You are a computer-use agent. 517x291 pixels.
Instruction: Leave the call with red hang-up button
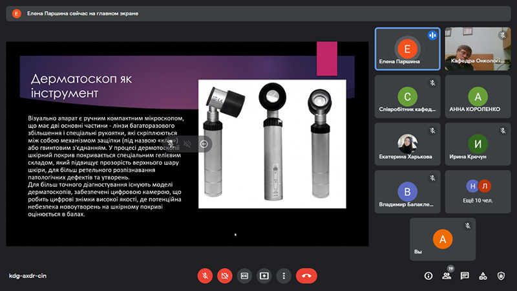click(x=306, y=275)
